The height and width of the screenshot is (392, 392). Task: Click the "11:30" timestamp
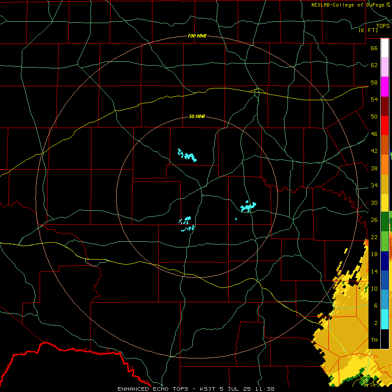[x=265, y=389]
